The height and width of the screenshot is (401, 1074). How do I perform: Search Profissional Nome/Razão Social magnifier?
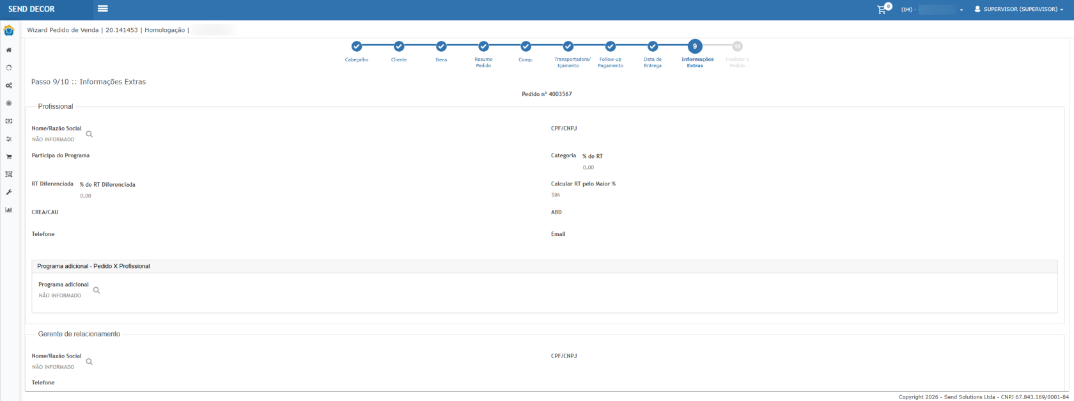pos(89,134)
